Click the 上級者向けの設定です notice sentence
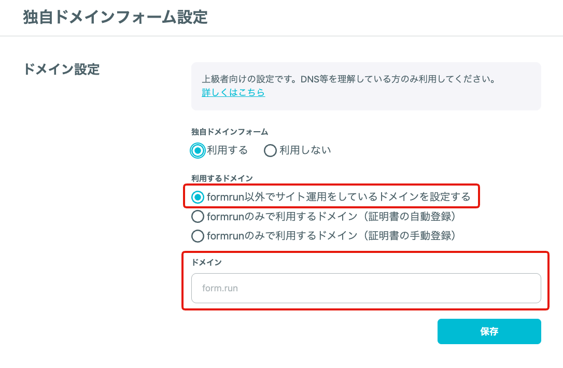This screenshot has height=368, width=563. pyautogui.click(x=349, y=79)
